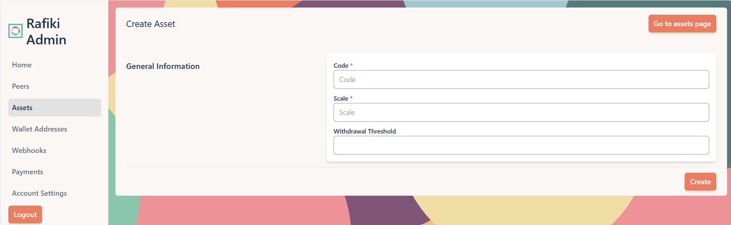The width and height of the screenshot is (731, 225).
Task: Click the Withdrawal Threshold label
Action: [x=365, y=132]
